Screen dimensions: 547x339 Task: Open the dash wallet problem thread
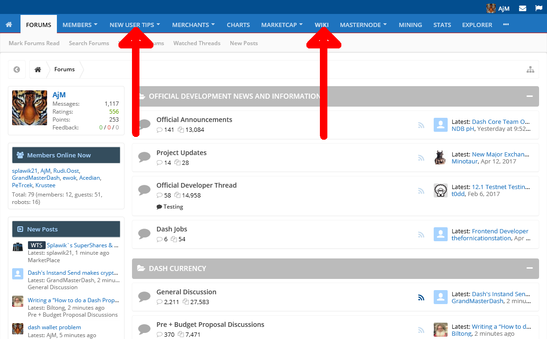point(55,327)
